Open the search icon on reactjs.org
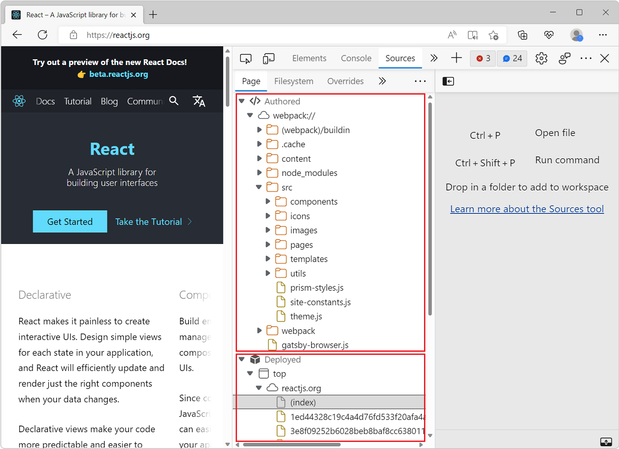Screen dimensions: 619x449 click(x=174, y=101)
